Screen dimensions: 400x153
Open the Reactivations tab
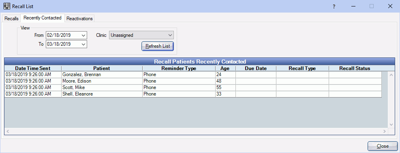(79, 19)
